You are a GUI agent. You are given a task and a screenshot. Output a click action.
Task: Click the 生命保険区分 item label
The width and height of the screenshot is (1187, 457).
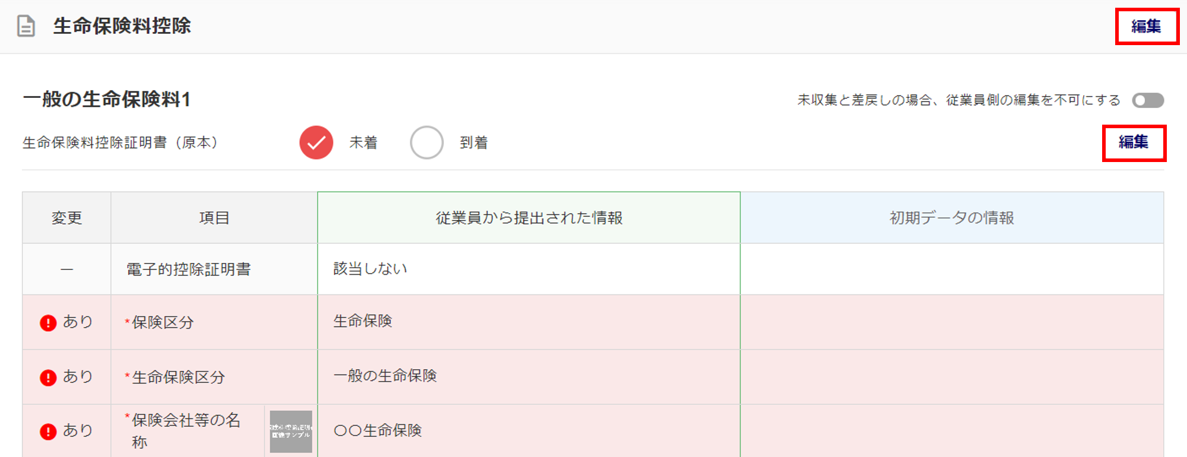tap(178, 377)
